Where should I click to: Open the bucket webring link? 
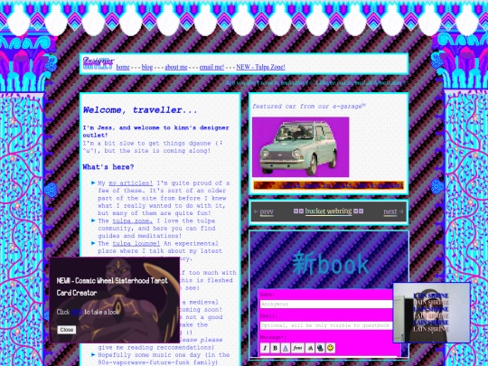point(328,211)
